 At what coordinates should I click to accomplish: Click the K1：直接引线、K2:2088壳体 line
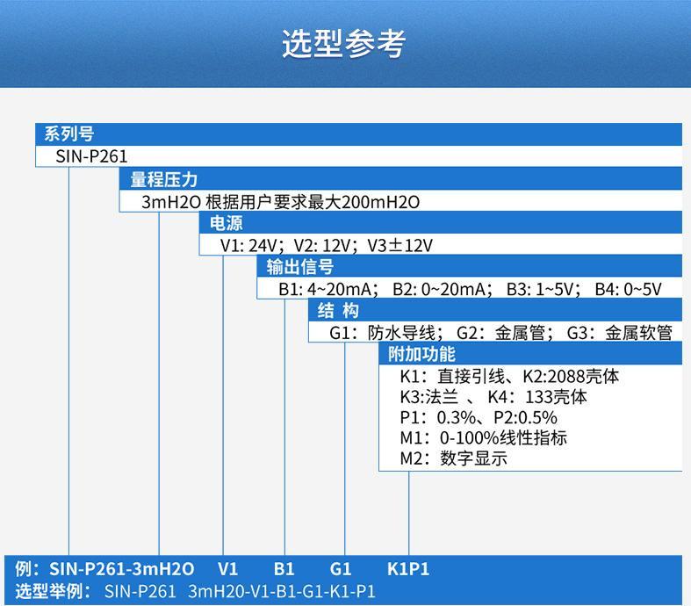pyautogui.click(x=509, y=377)
